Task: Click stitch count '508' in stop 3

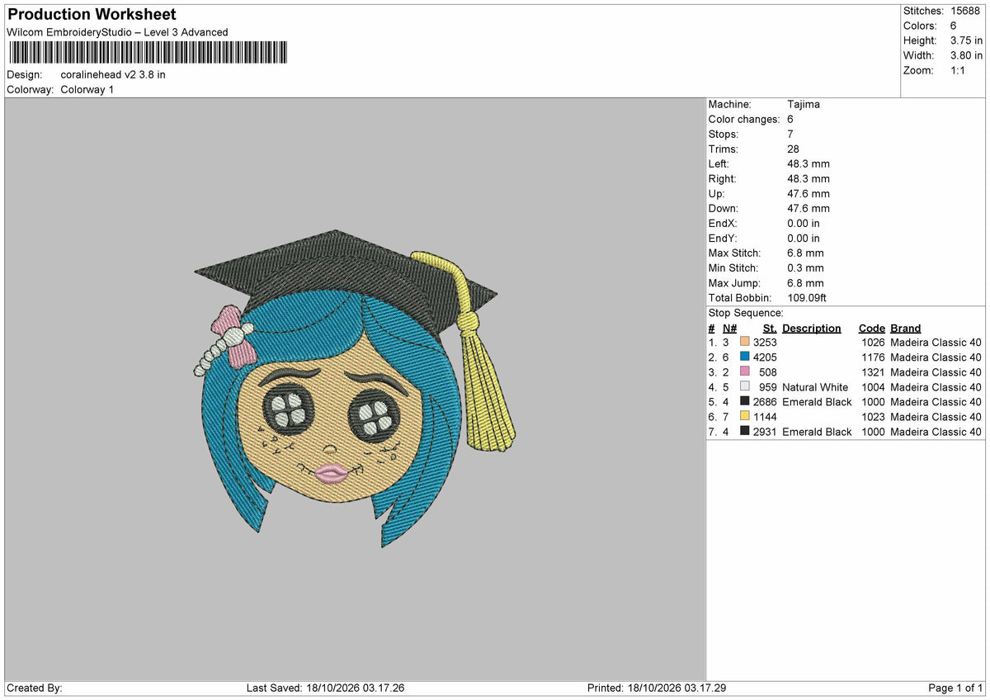Action: (768, 372)
